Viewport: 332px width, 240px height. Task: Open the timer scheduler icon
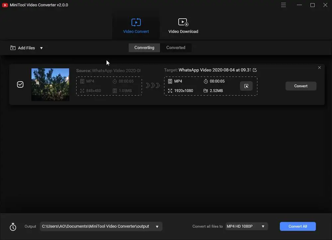[13, 227]
